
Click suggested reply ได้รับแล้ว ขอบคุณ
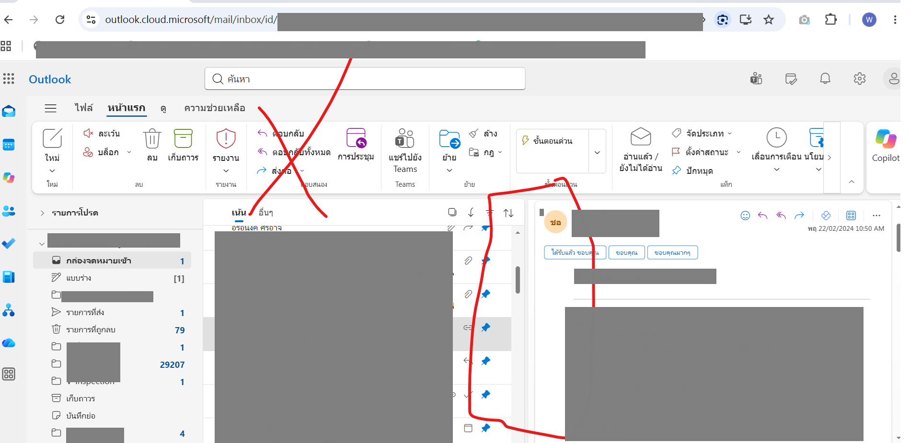pos(575,252)
